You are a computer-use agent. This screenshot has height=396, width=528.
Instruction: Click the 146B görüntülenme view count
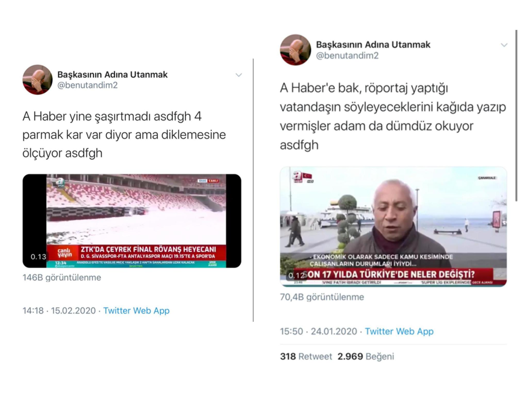pyautogui.click(x=62, y=277)
